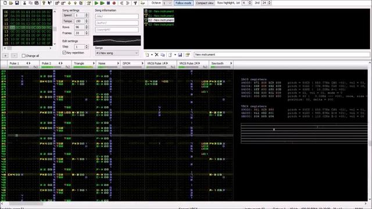
Task: Add effect column on Sawtooth channel
Action: pos(231,63)
